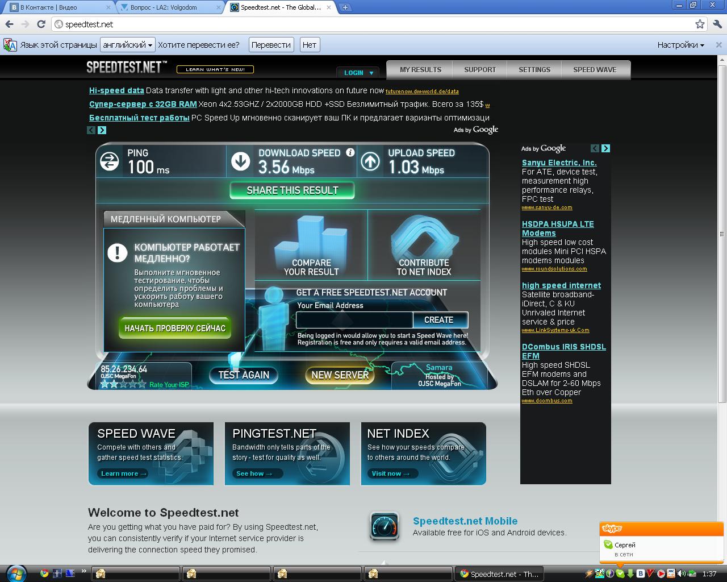Show previous sidebar Google ads
The width and height of the screenshot is (727, 582).
click(x=595, y=148)
